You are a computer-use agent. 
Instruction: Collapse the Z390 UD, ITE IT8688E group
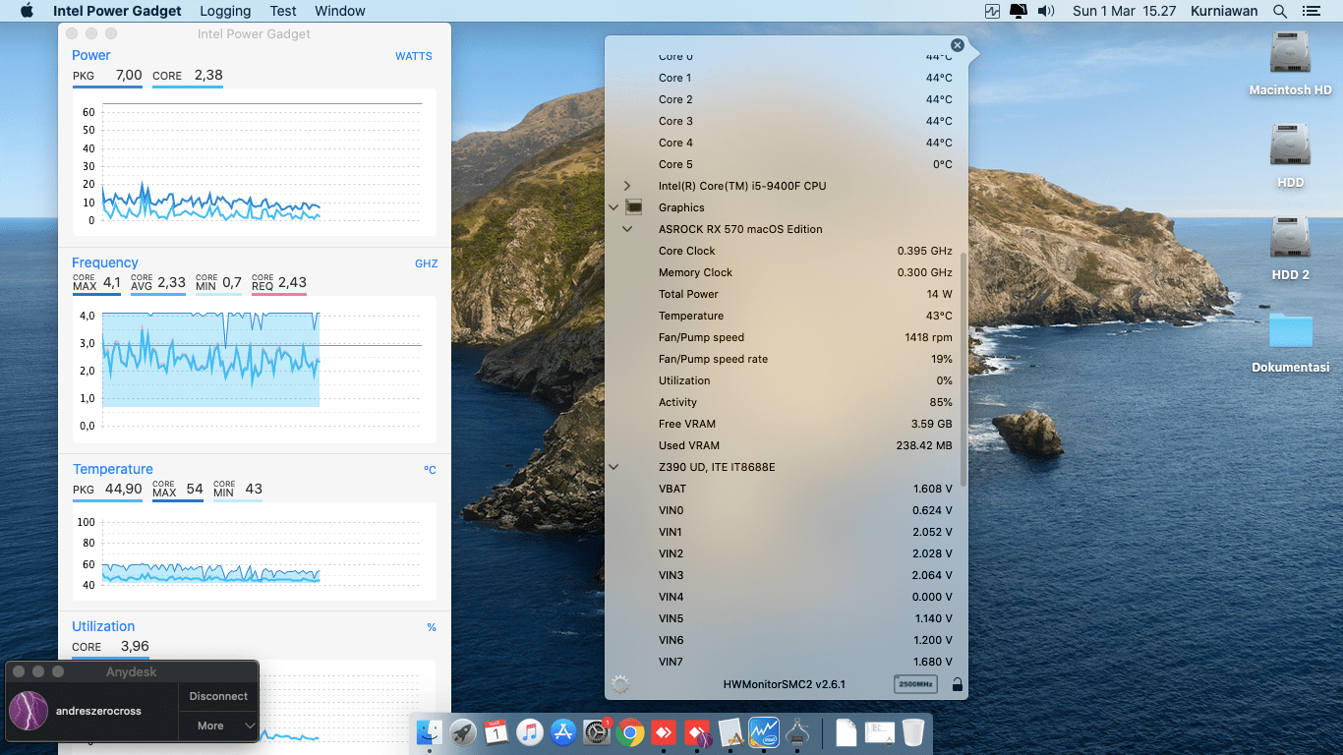[x=613, y=467]
